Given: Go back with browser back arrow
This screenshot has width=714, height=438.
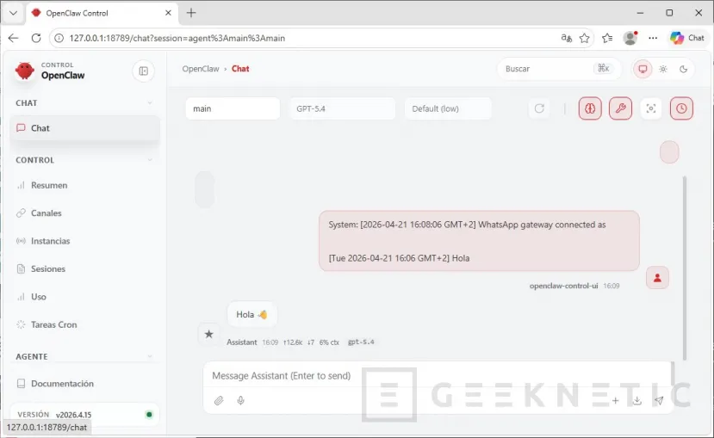Looking at the screenshot, I should (x=13, y=38).
